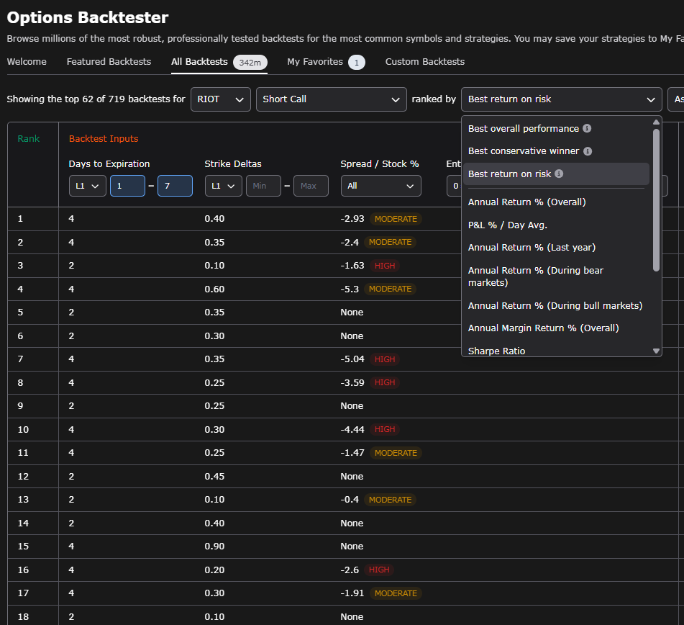Choose Best overall performance ranking option
Viewport: 684px width, 625px height.
pyautogui.click(x=556, y=128)
